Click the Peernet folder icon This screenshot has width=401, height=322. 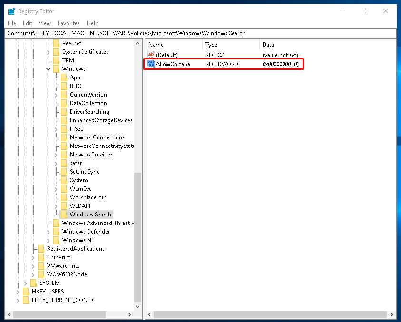56,43
